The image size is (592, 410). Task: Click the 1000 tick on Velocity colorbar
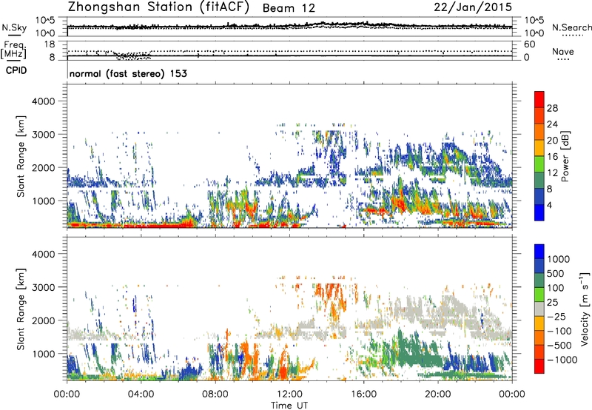tap(559, 259)
